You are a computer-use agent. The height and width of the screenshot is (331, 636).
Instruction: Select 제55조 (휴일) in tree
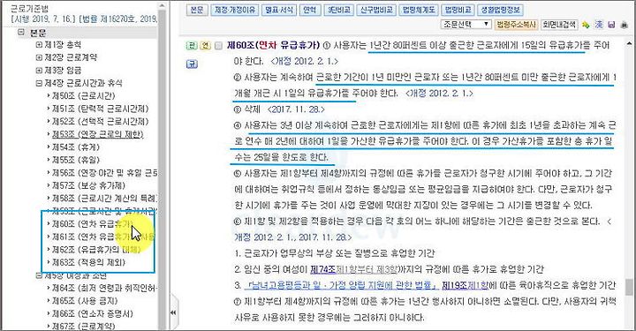coord(76,160)
